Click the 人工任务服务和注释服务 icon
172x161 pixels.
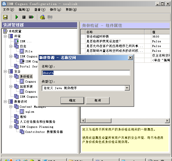point(16,122)
